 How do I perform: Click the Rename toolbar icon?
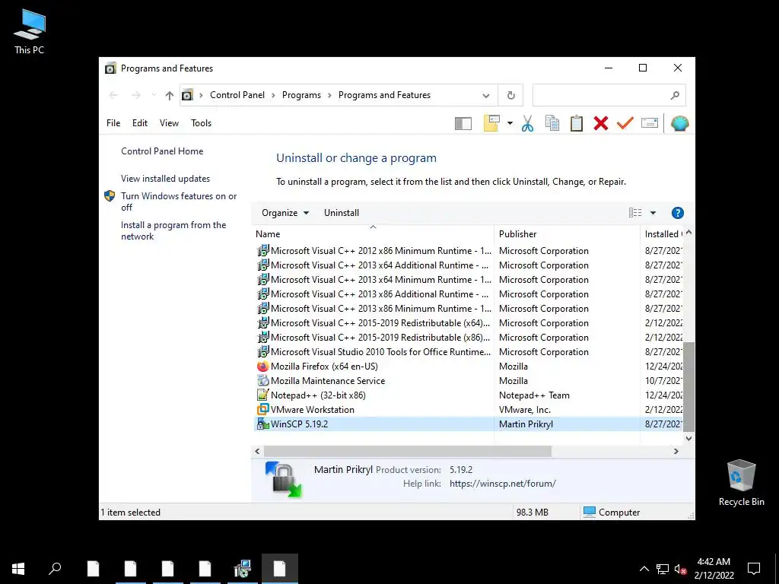[650, 122]
